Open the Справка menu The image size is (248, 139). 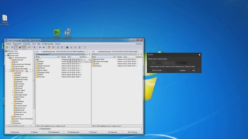point(139,44)
